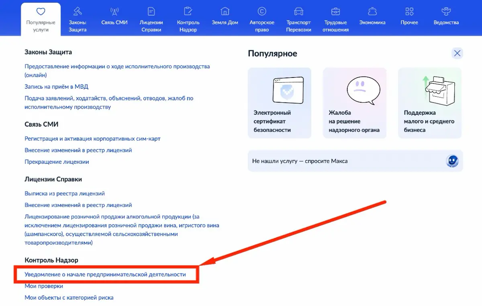482x306 pixels.
Task: Open Мои объекты с категорией риска link
Action: click(x=69, y=298)
